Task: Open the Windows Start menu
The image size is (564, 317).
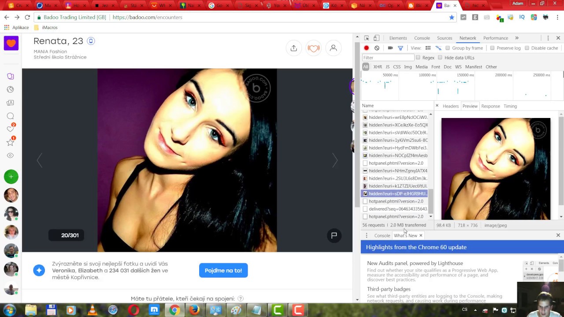Action: tap(10, 310)
